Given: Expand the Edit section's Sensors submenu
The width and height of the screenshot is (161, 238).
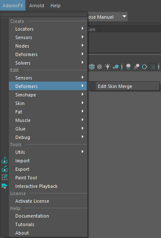Looking at the screenshot, I should tap(48, 78).
